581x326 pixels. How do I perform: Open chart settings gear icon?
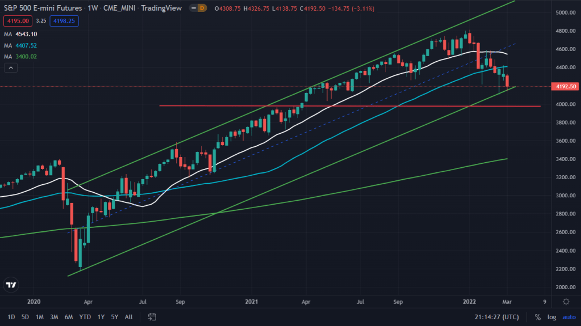click(566, 302)
